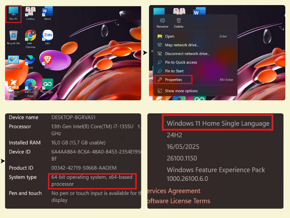Open the Foxit PDF Reader icon

coord(13,88)
